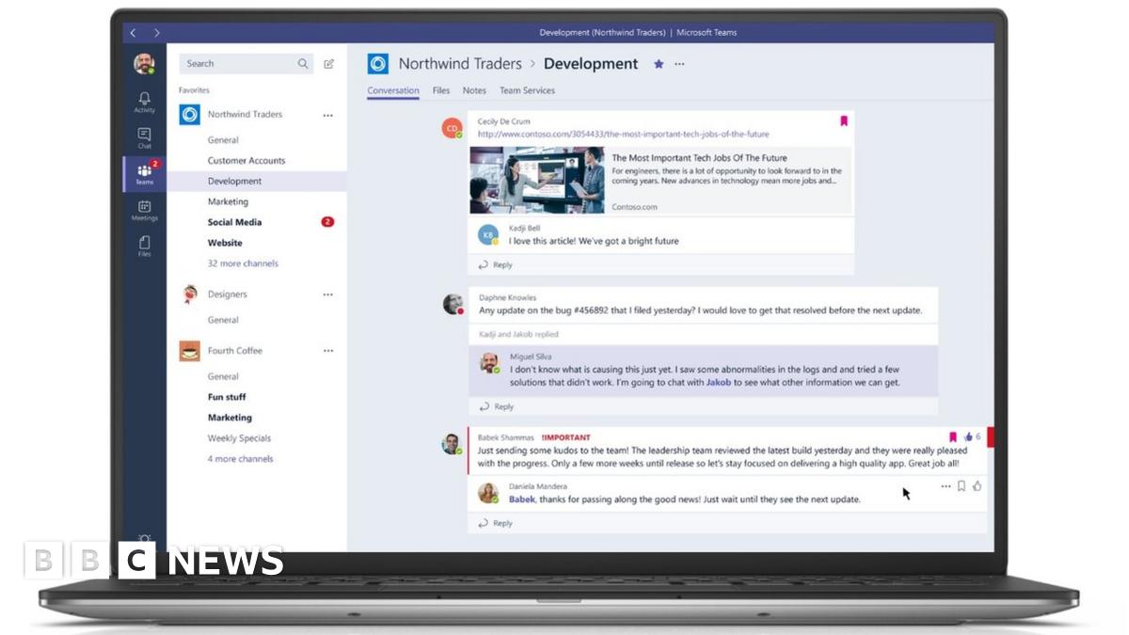Expand 32 more channels in Northwind Traders
Screen dimensions: 1129x635
[243, 263]
